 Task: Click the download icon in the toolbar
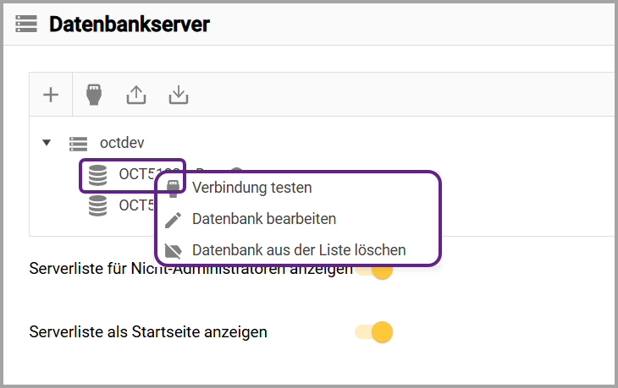178,95
